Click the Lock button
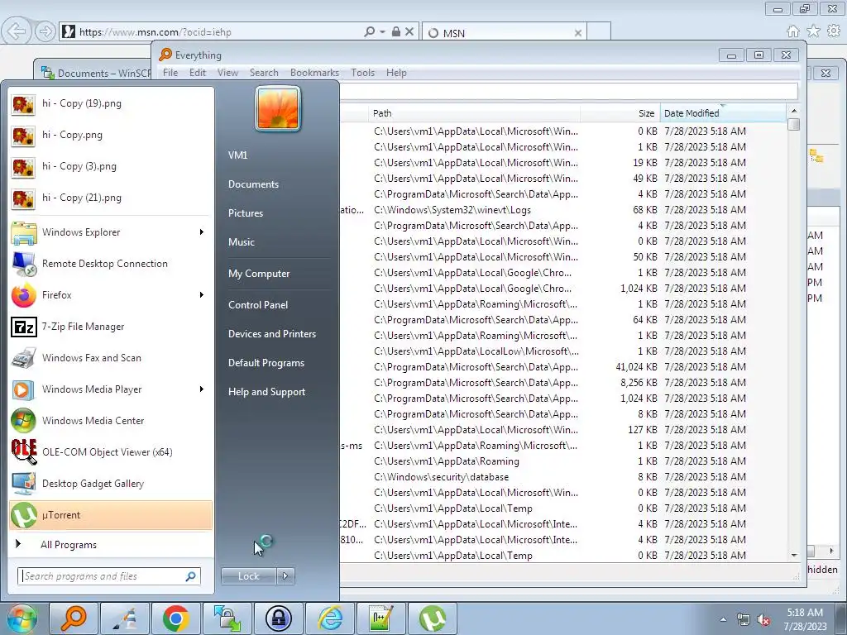847x635 pixels. click(248, 576)
